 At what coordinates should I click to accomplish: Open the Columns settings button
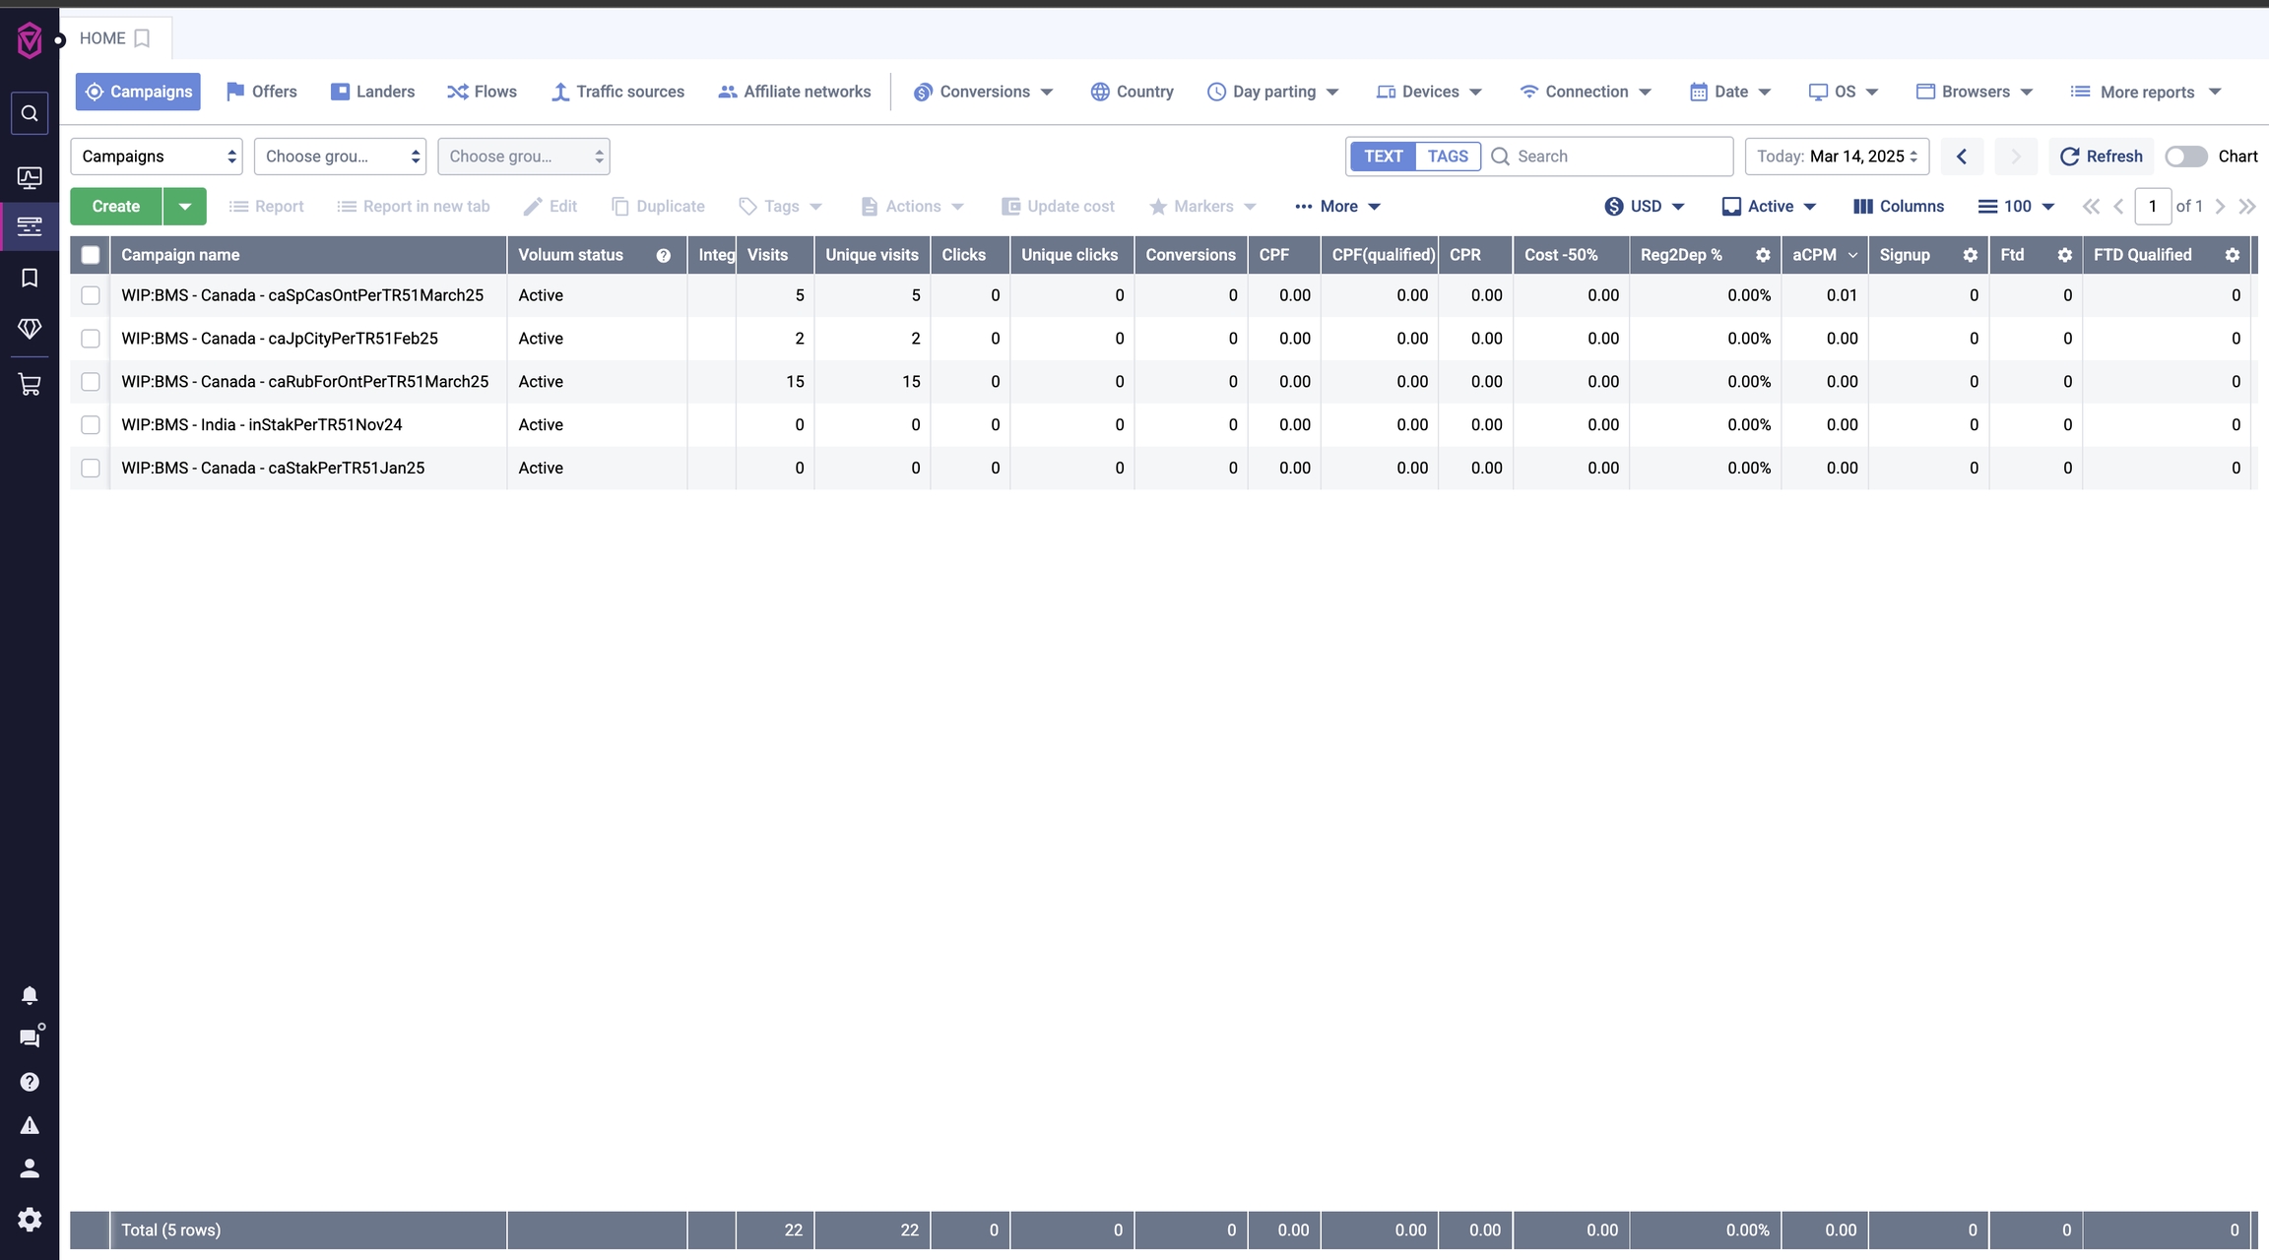pyautogui.click(x=1899, y=207)
